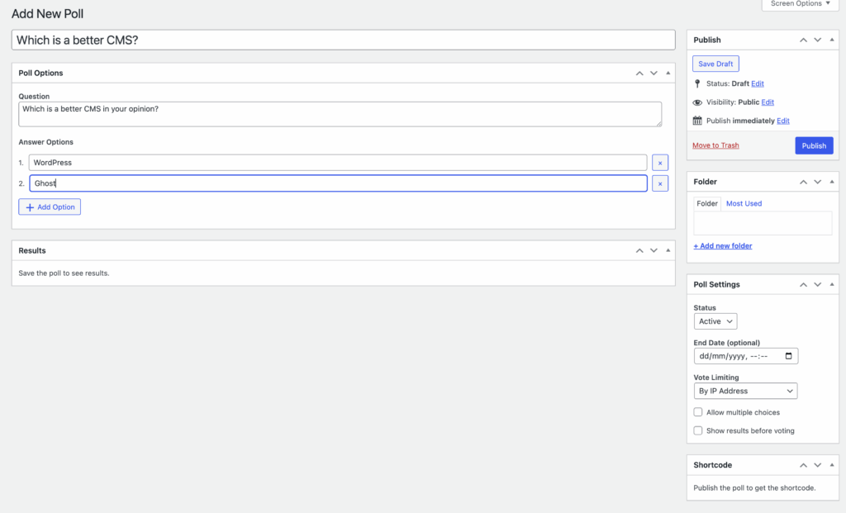The width and height of the screenshot is (846, 513).
Task: Enable Show results before voting
Action: pyautogui.click(x=698, y=430)
